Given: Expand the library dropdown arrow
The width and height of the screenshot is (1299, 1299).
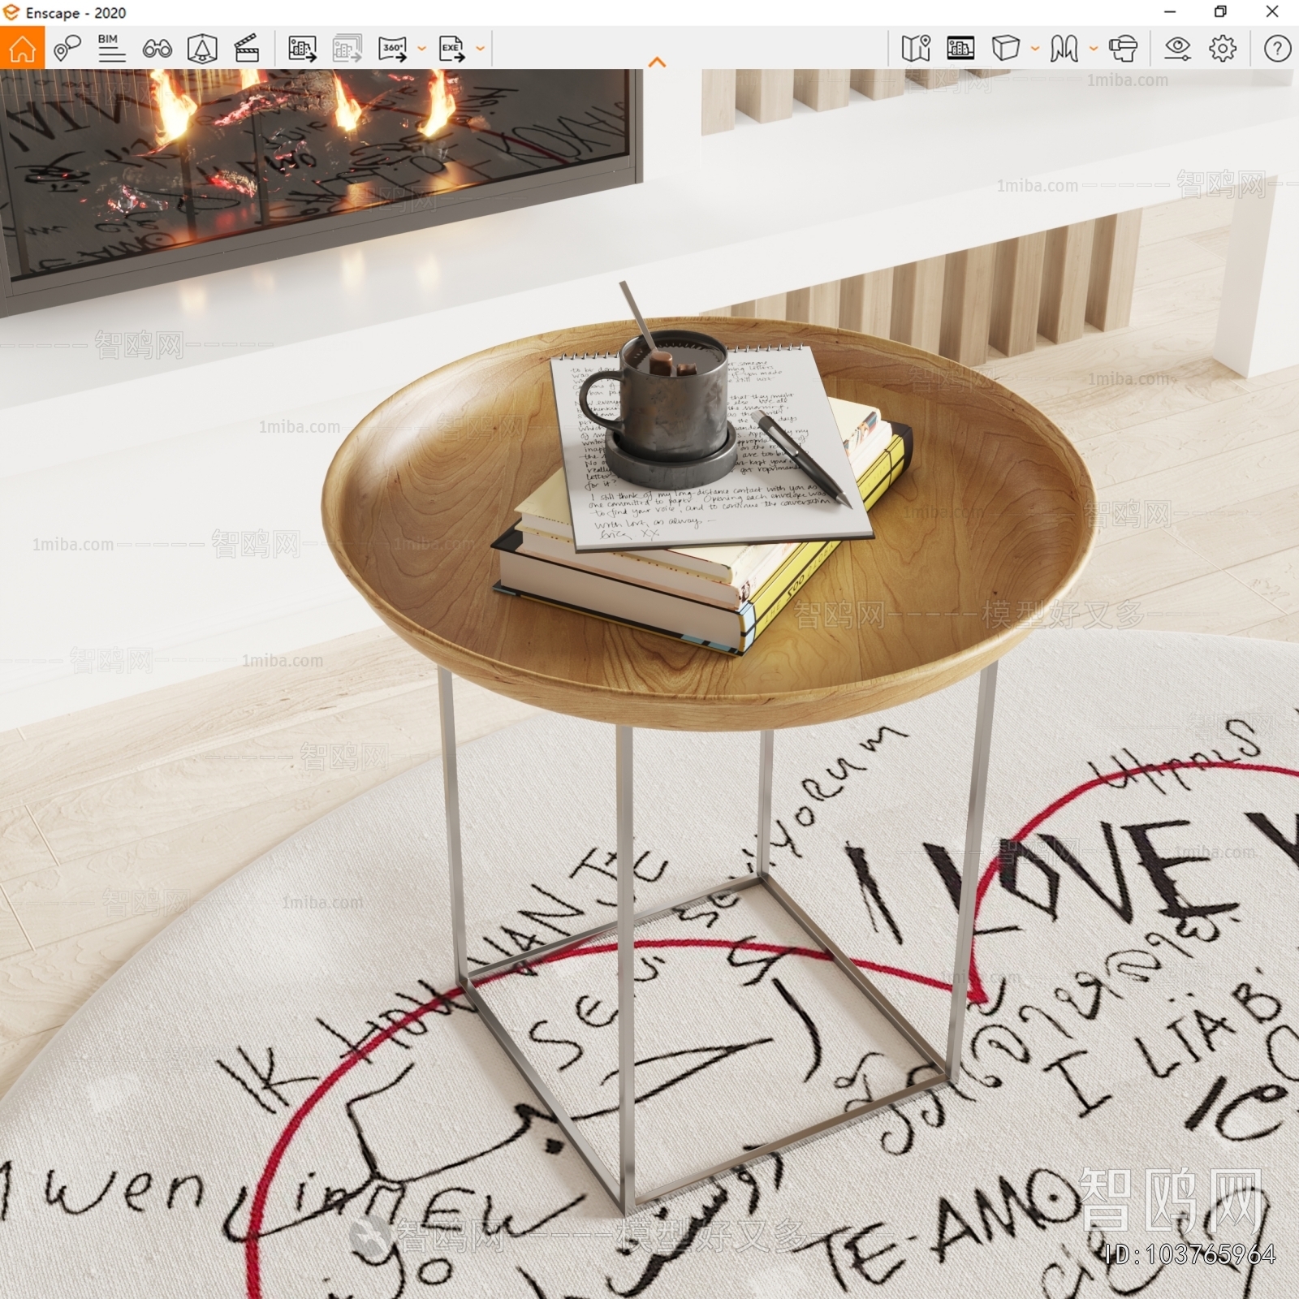Looking at the screenshot, I should click(x=1093, y=49).
